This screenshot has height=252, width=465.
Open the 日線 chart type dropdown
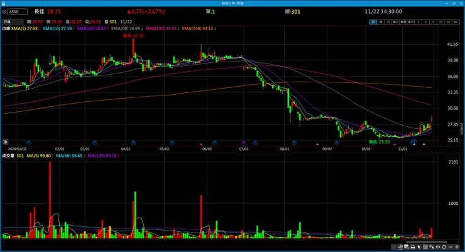pos(13,22)
